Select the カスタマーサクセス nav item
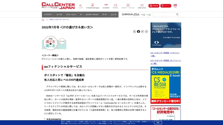This screenshot has width=223, height=125. click(x=92, y=15)
